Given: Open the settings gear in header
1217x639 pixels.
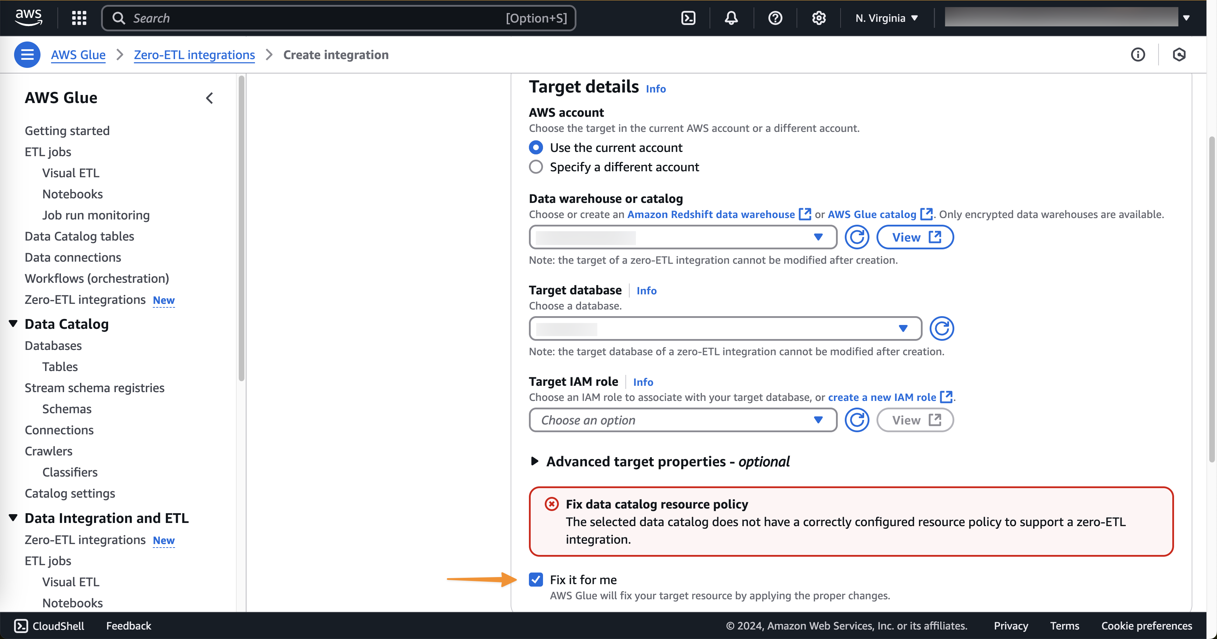Looking at the screenshot, I should (x=818, y=18).
